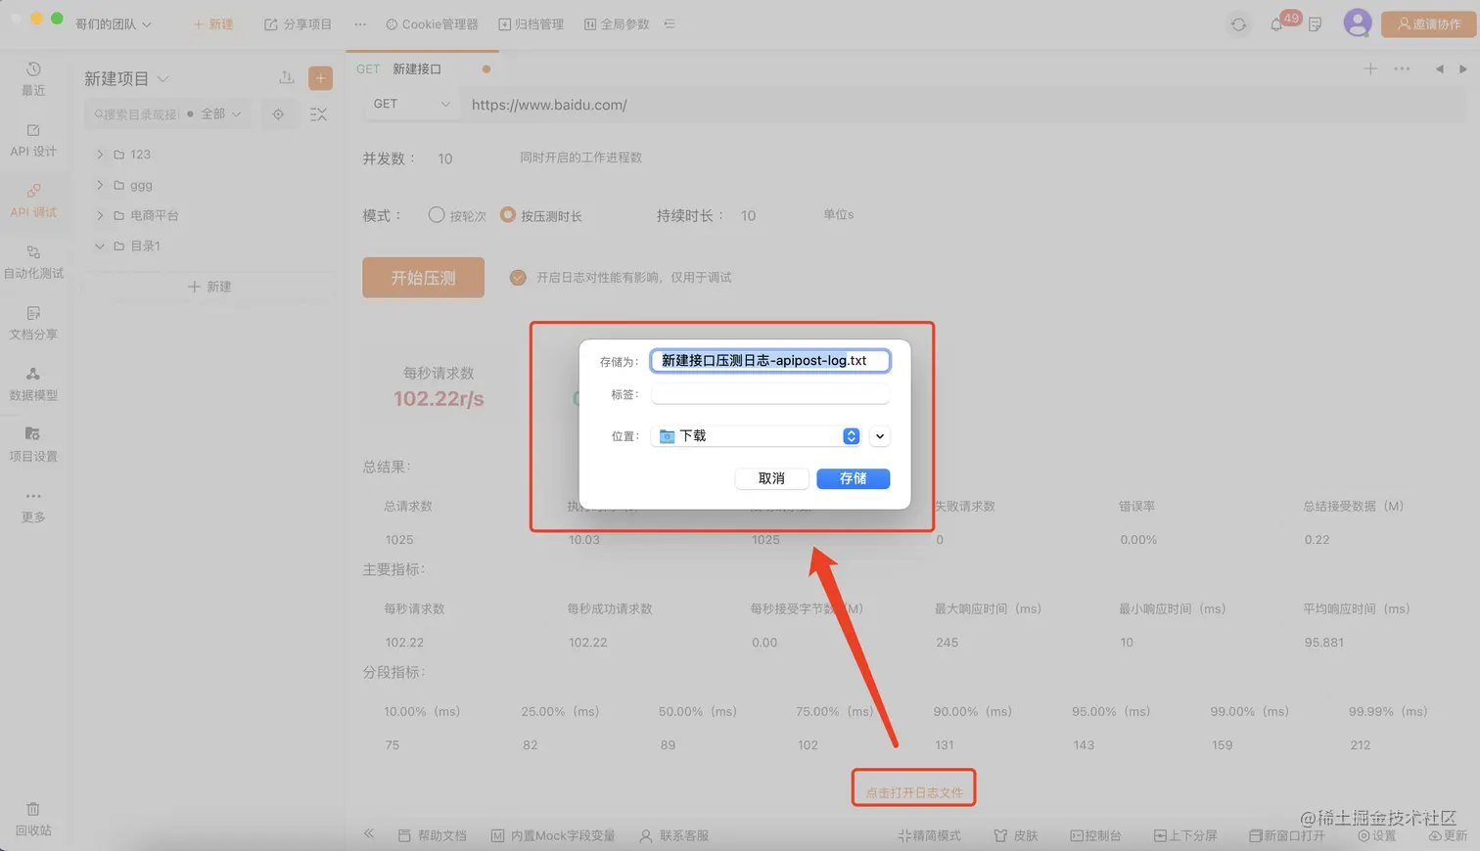Viewport: 1480px width, 851px height.
Task: Click the 存储为 filename field
Action: [770, 361]
